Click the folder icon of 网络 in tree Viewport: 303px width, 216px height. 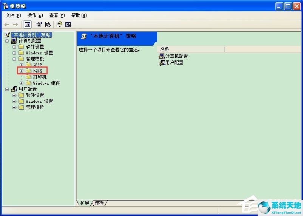coord(29,71)
